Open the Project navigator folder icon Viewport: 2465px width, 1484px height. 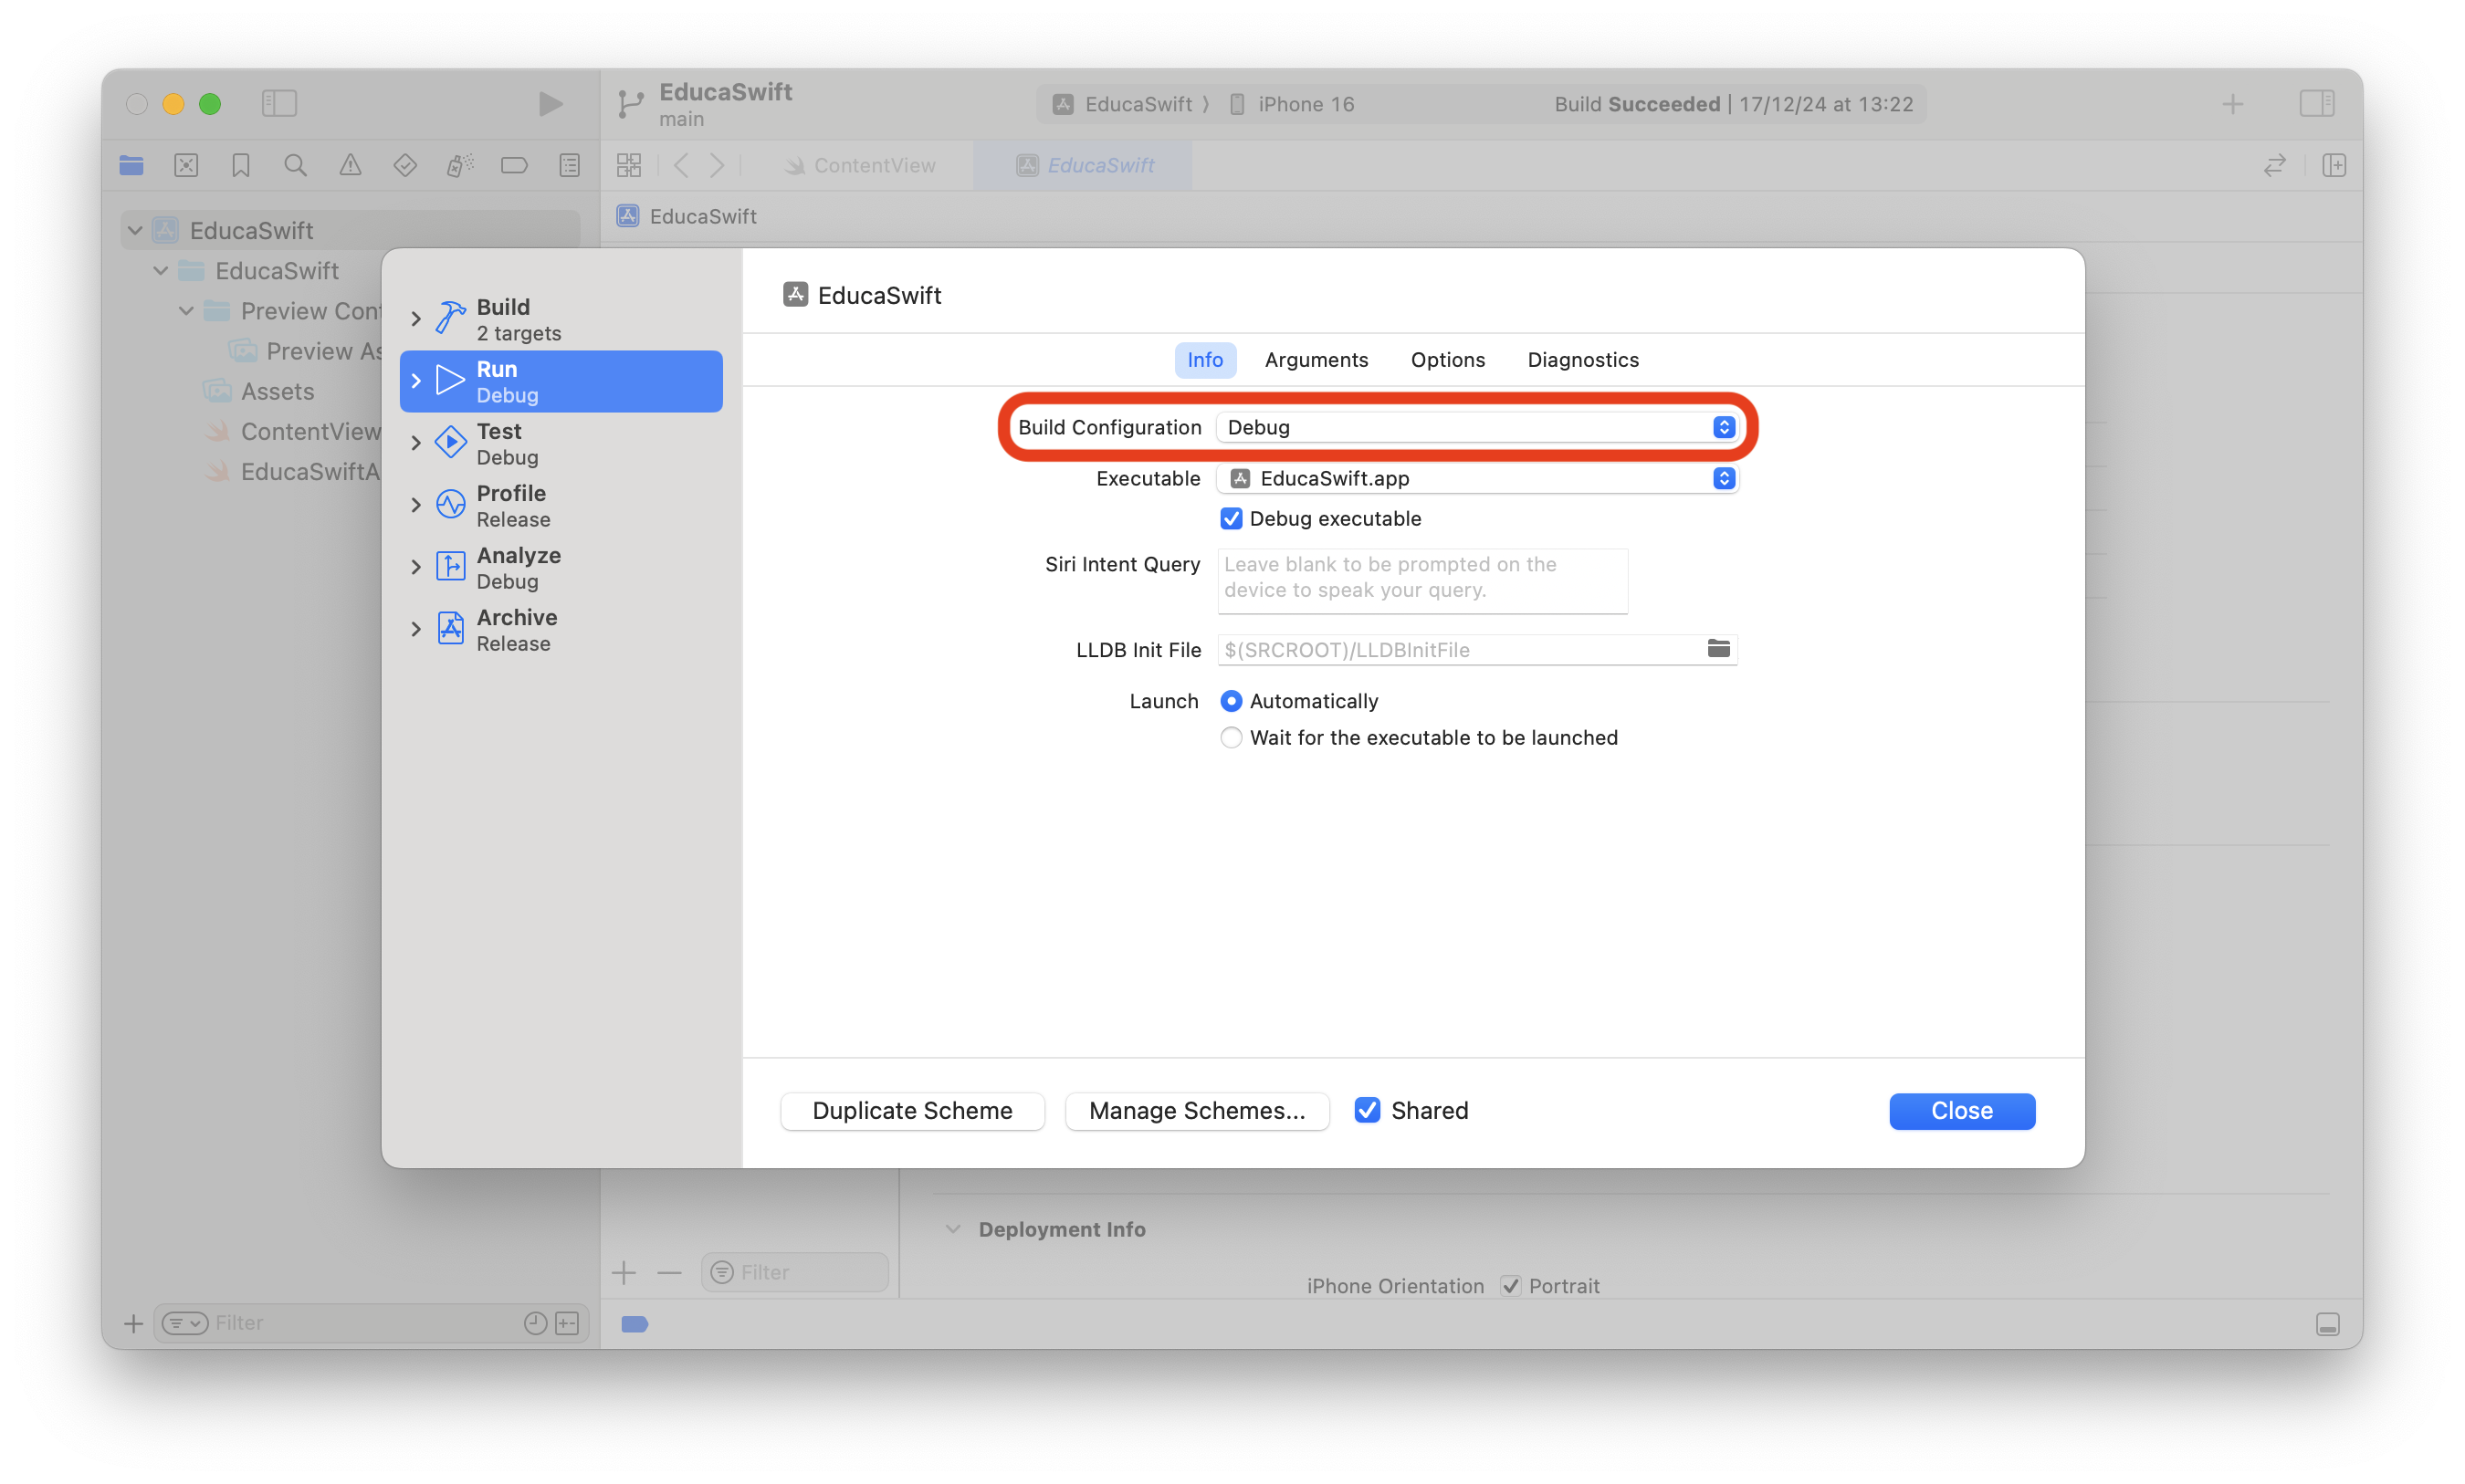132,165
